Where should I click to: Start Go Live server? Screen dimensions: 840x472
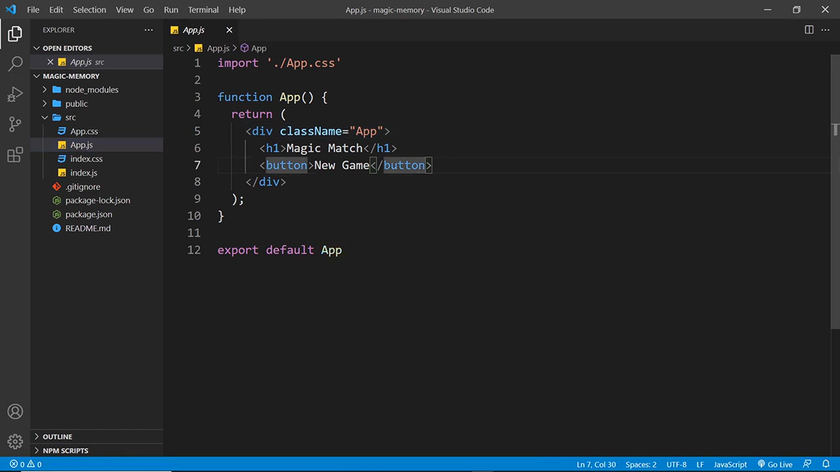click(x=775, y=464)
